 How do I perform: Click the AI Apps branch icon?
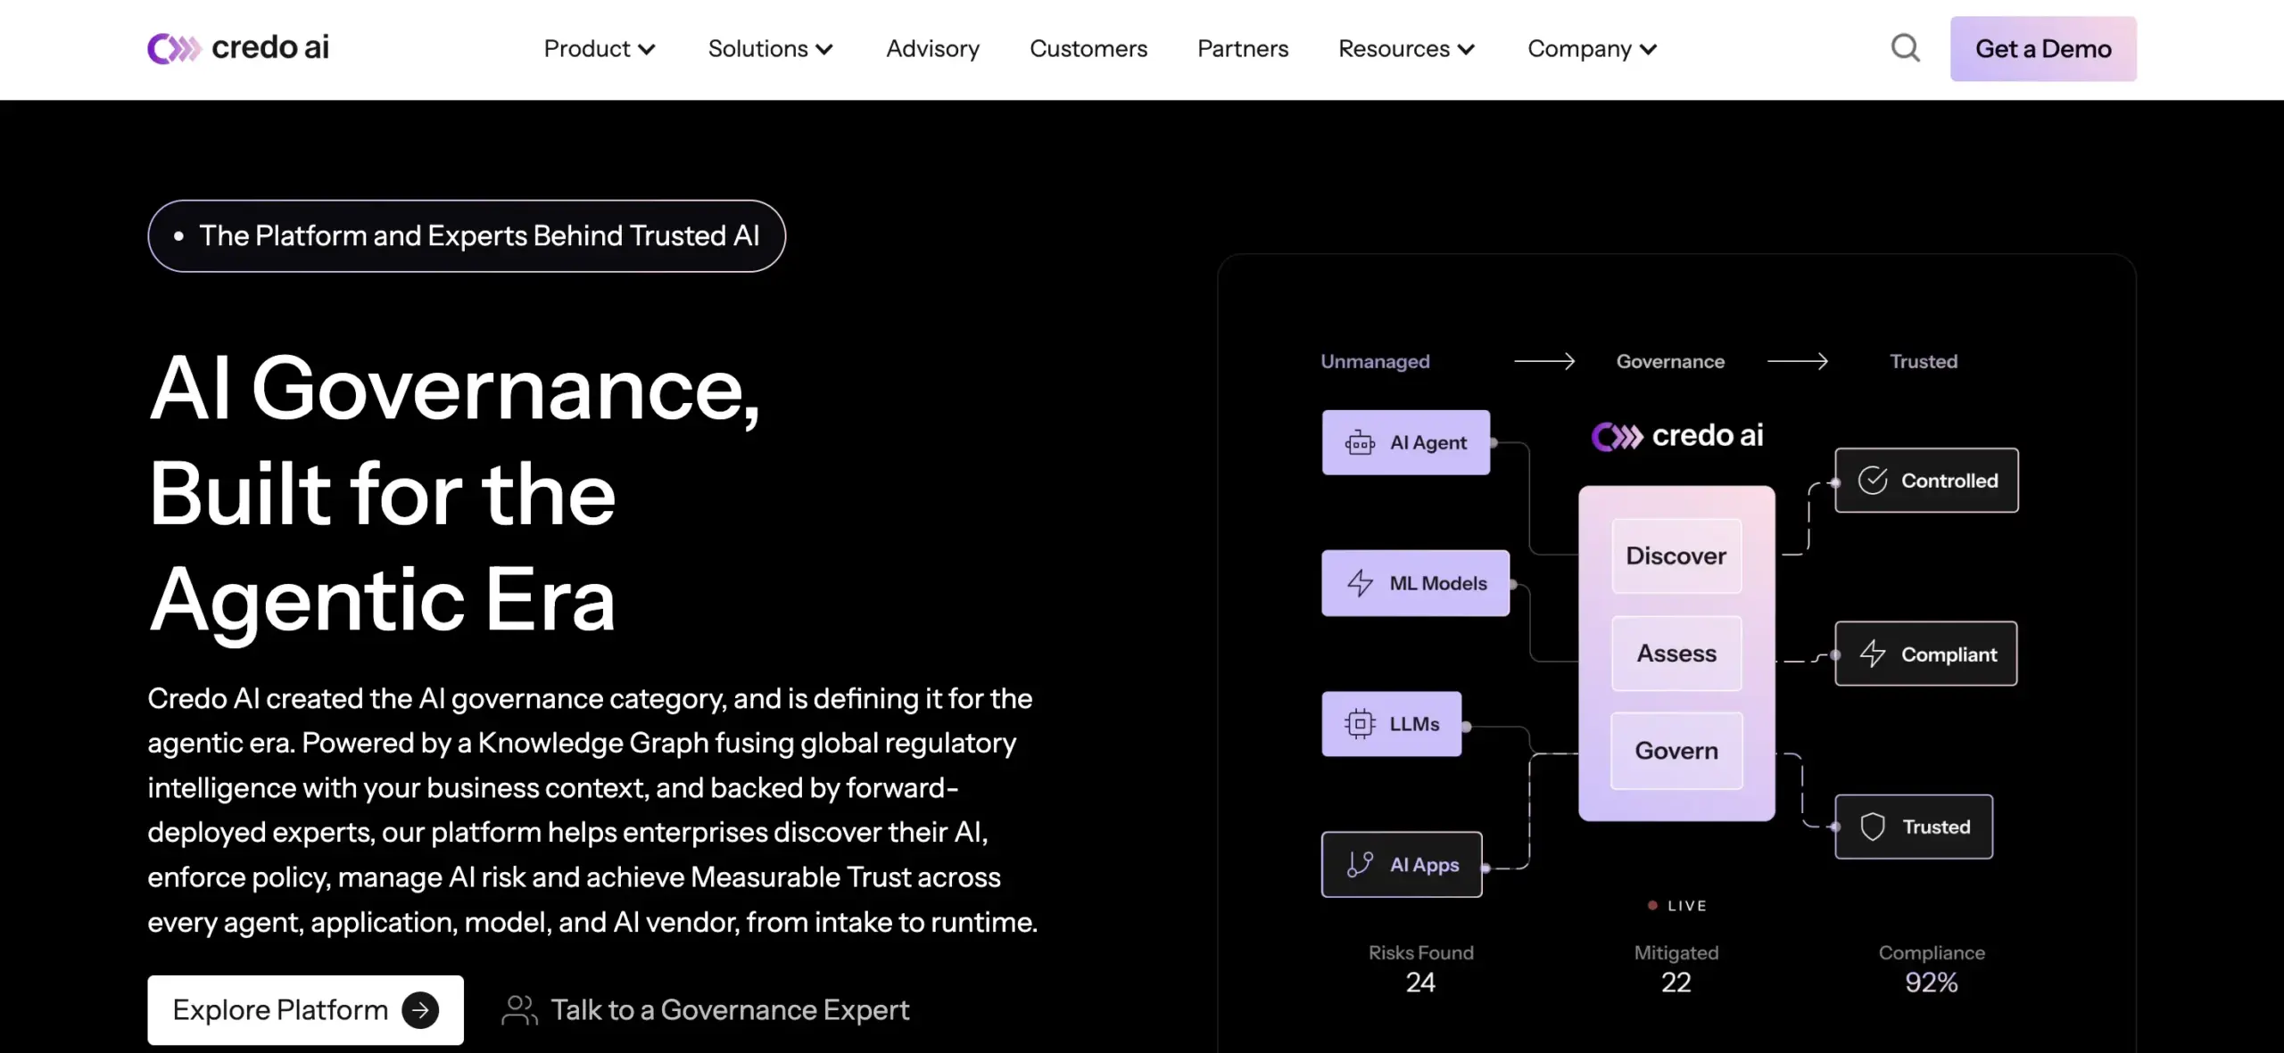1360,864
